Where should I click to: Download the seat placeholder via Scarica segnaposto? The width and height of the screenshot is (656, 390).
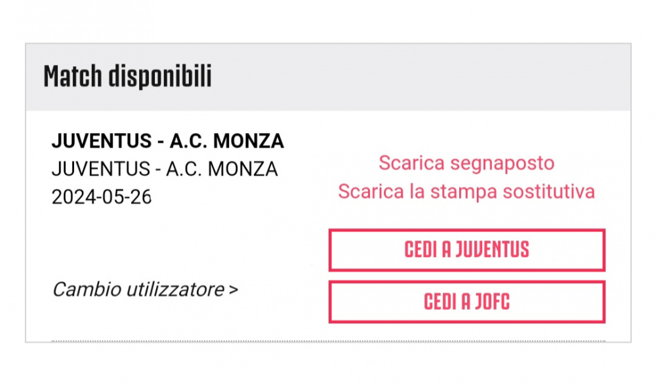[466, 163]
